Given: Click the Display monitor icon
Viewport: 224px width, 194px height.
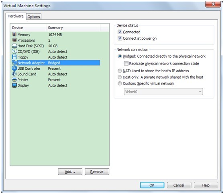Looking at the screenshot, I should [x=14, y=85].
